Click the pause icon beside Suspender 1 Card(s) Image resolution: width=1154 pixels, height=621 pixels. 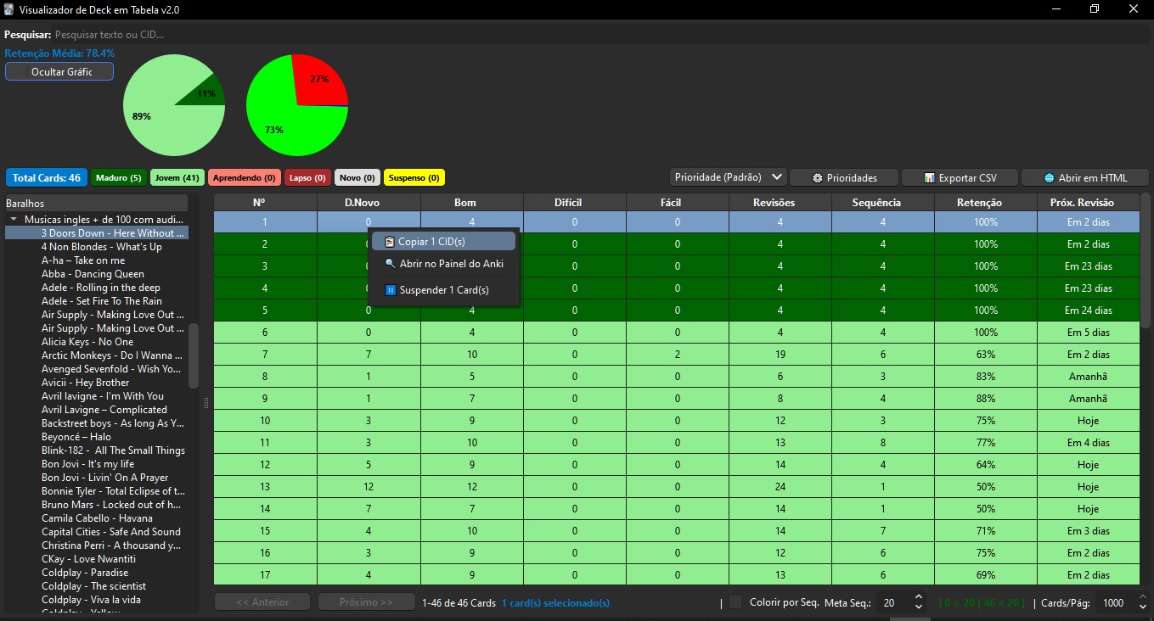click(391, 290)
